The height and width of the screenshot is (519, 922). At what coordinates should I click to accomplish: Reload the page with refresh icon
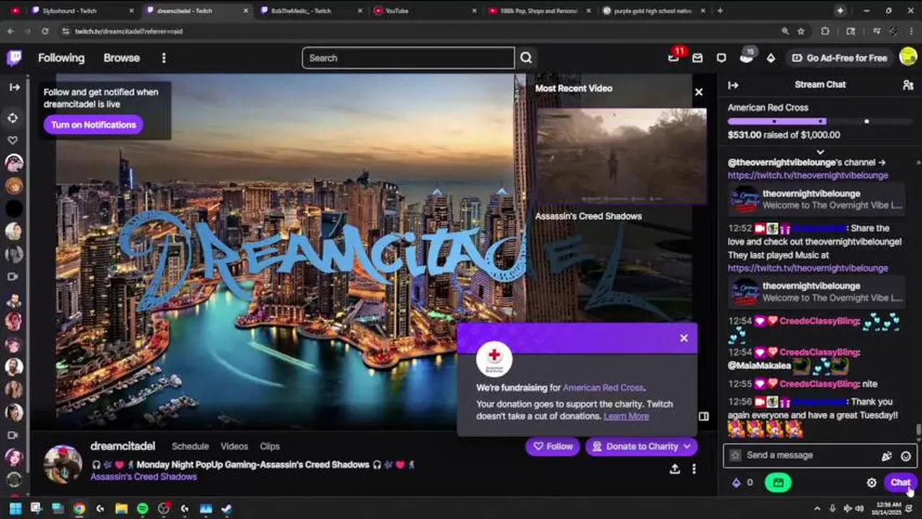click(45, 31)
